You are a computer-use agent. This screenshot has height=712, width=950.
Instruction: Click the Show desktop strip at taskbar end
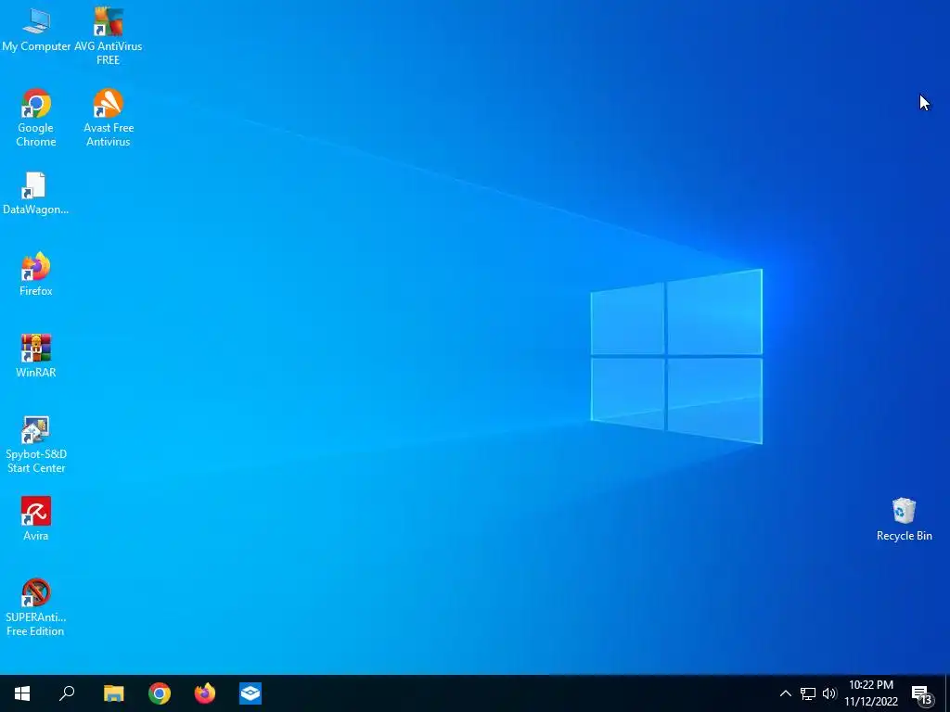coord(947,693)
